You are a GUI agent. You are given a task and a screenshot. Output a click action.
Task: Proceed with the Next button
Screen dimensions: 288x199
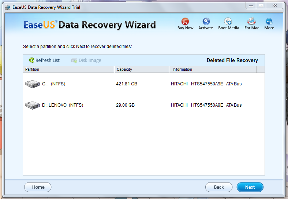[x=250, y=187]
